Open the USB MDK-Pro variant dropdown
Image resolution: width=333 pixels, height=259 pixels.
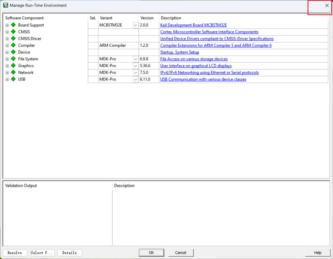[x=136, y=79]
